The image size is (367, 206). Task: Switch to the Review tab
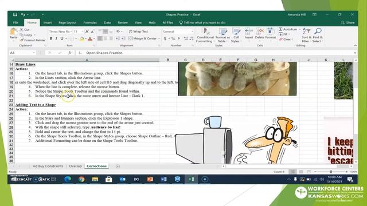123,23
